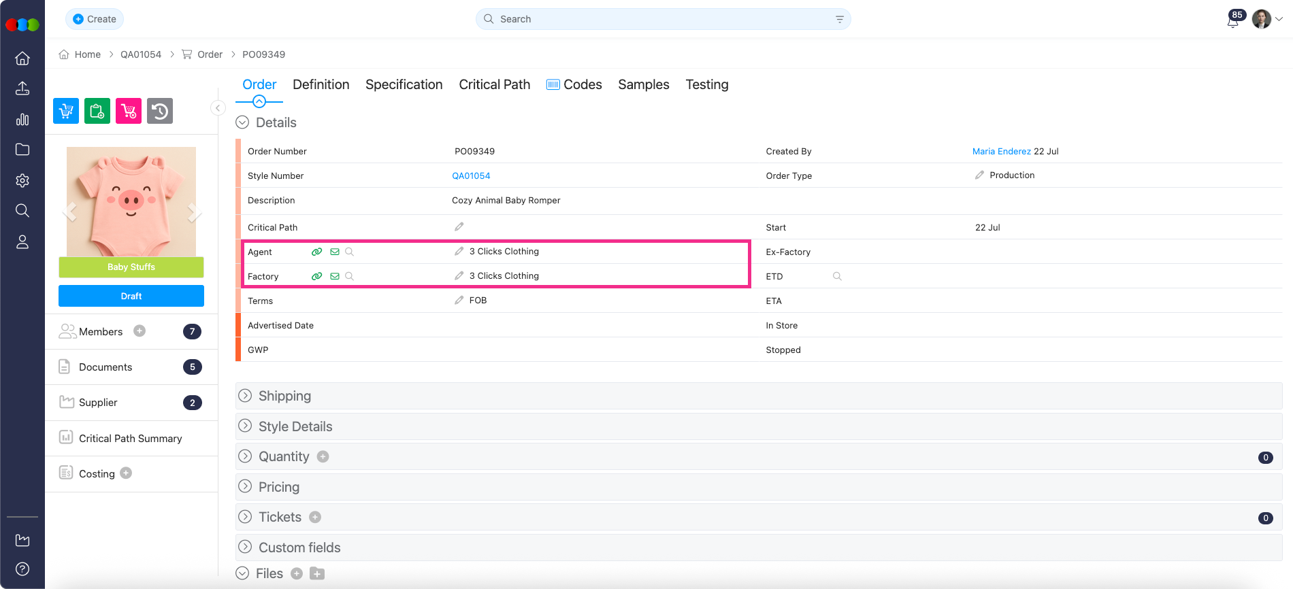Open the Samples tab
1293x589 pixels.
pyautogui.click(x=643, y=84)
